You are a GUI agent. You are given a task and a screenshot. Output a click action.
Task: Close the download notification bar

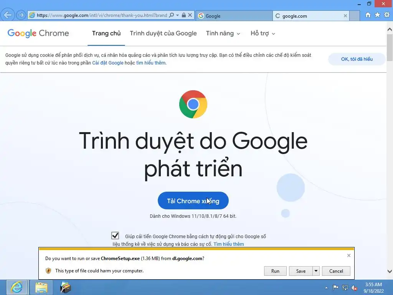[x=348, y=255]
